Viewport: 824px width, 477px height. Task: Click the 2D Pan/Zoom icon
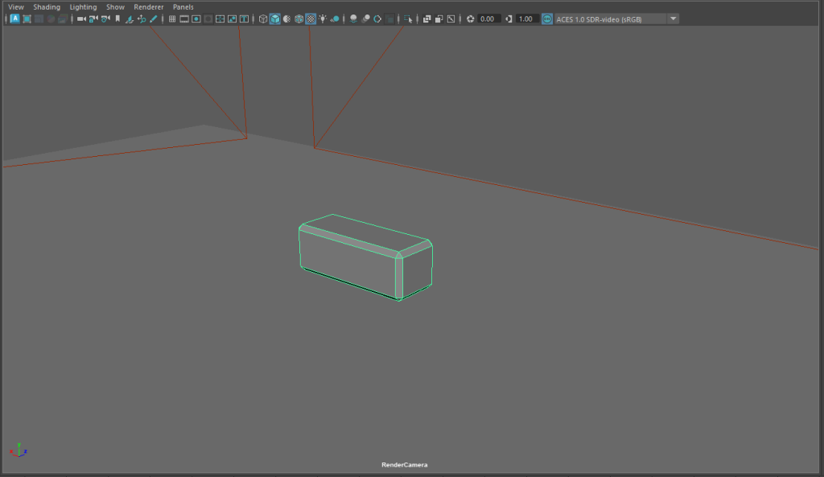[141, 19]
